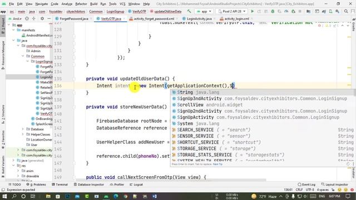Click CRLF line separator in status bar
This screenshot has width=356, height=200.
pos(299,190)
